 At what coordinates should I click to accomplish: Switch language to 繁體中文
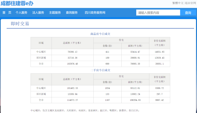point(178,3)
